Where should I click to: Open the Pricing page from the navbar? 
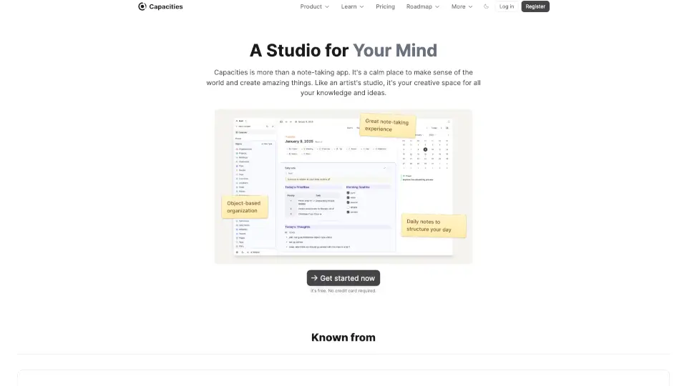coord(385,6)
